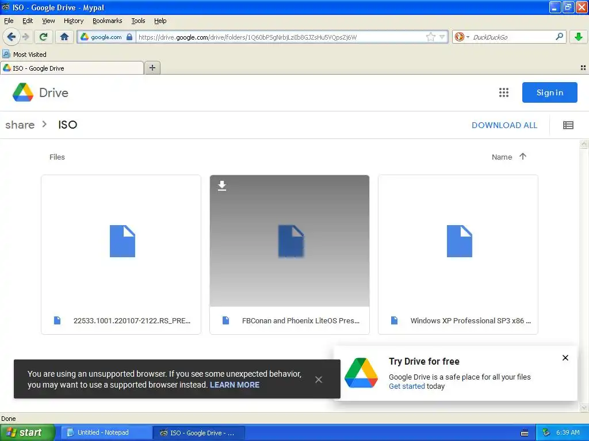Click the Get started link
589x441 pixels.
(x=407, y=386)
